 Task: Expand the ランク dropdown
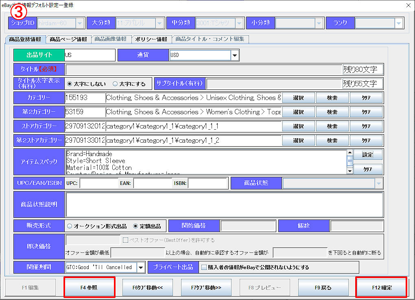tap(399, 23)
